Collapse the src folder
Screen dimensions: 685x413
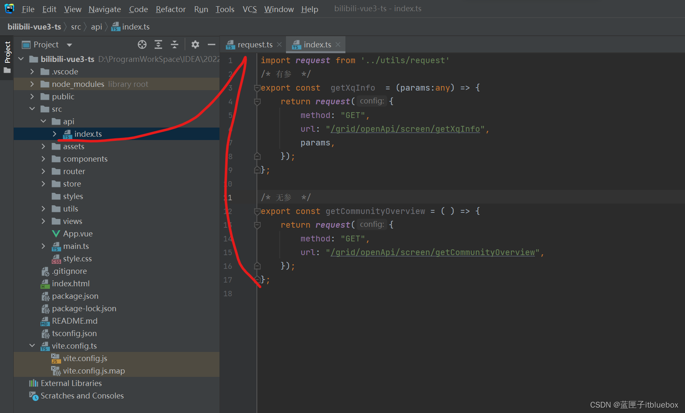pos(32,109)
